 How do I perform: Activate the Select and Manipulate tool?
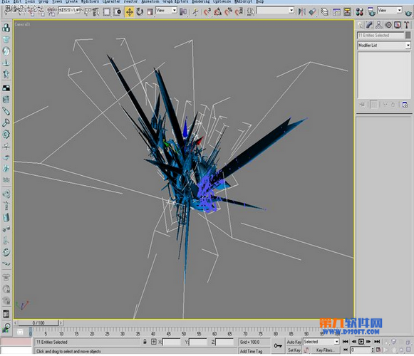[x=195, y=12]
